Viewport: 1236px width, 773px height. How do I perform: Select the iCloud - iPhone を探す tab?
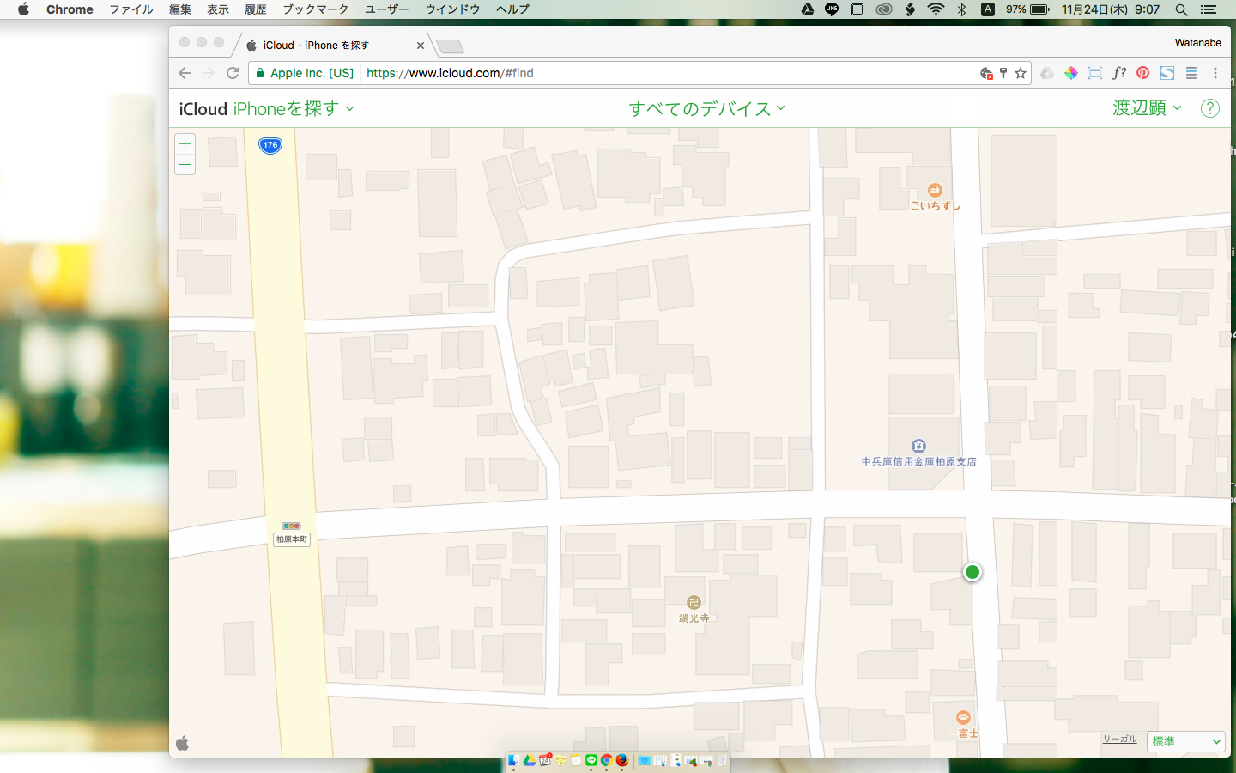pyautogui.click(x=335, y=46)
